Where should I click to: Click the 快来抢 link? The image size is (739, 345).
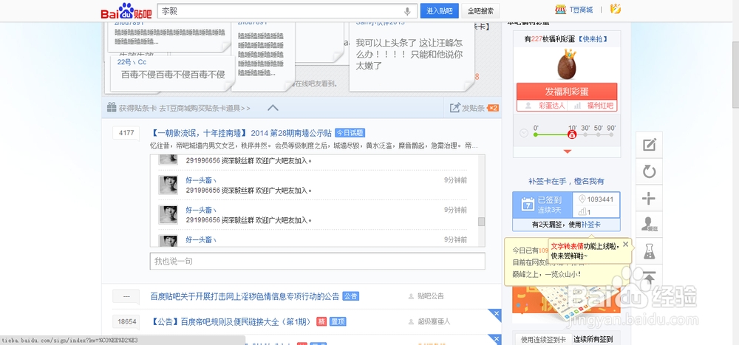pos(593,40)
